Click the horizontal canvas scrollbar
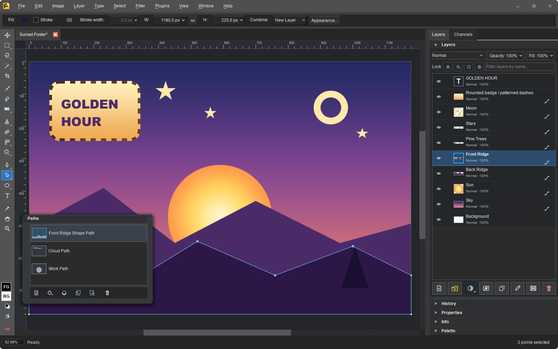 (x=217, y=333)
